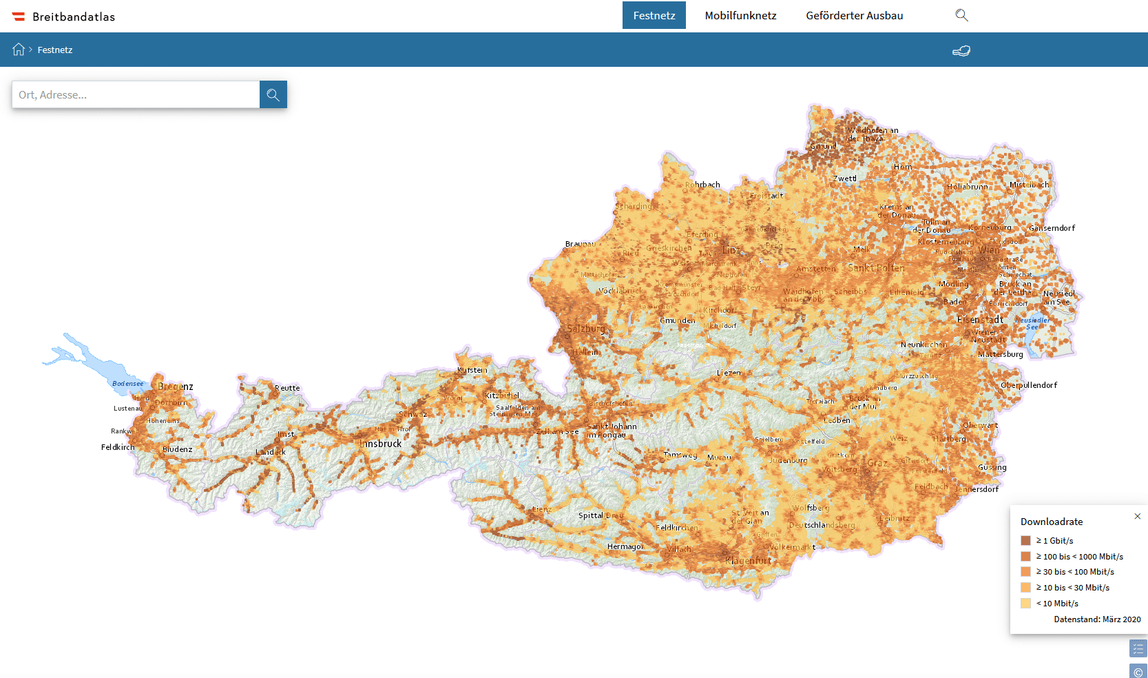Submit the address search with magnifier button
Image resolution: width=1148 pixels, height=678 pixels.
(x=273, y=95)
